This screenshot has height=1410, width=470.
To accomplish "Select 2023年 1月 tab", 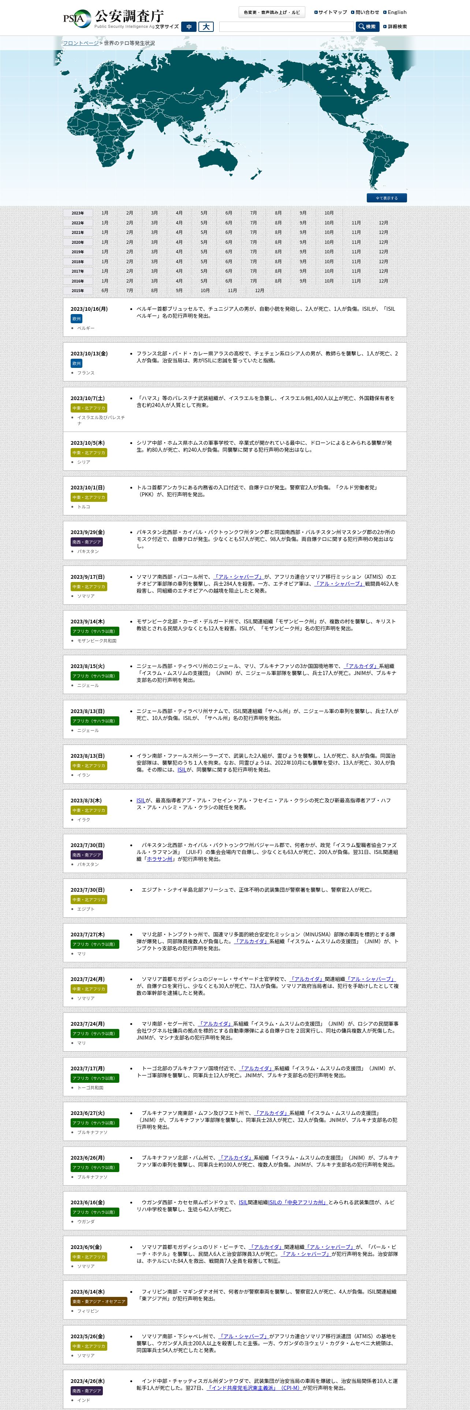I will tap(105, 213).
